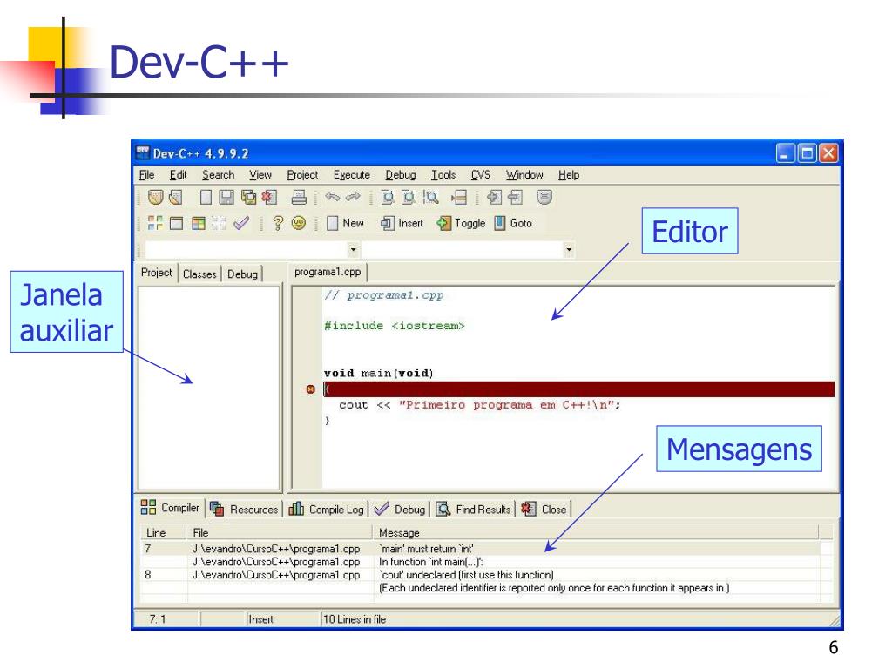Click the Remove from Project icon
Image resolution: width=892 pixels, height=669 pixels.
click(x=515, y=198)
